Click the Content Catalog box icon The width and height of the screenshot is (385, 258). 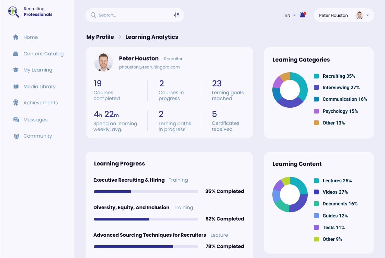[x=15, y=54]
